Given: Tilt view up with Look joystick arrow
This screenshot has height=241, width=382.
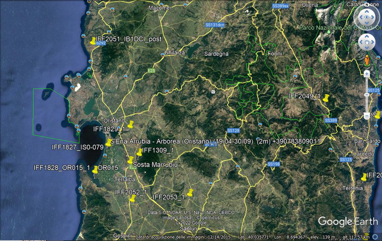Looking at the screenshot, I should point(367,10).
